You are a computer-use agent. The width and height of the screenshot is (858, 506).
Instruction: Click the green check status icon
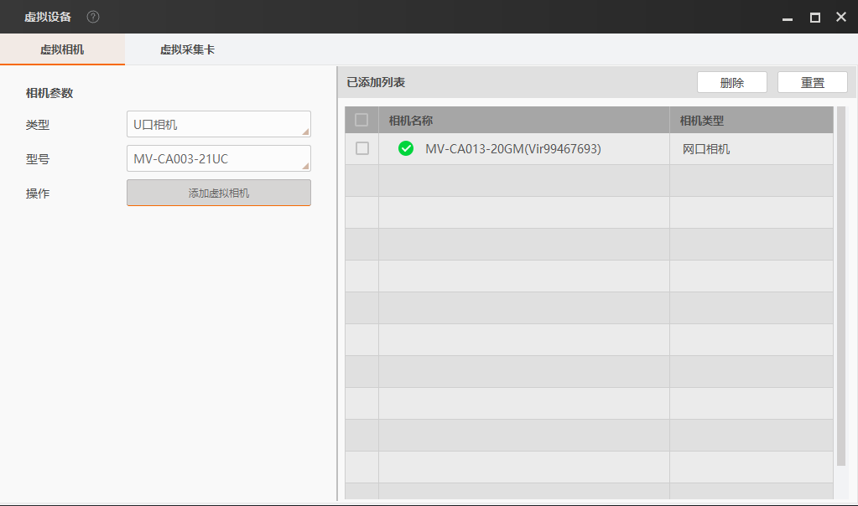pos(405,148)
